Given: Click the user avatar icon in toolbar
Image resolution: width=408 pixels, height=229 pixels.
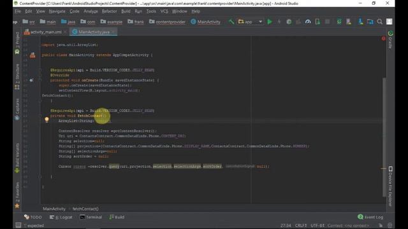Looking at the screenshot, I should (x=390, y=22).
